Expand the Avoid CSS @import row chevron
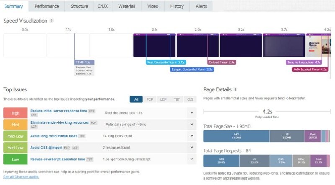Viewport: 335px width, 185px height. (x=192, y=148)
